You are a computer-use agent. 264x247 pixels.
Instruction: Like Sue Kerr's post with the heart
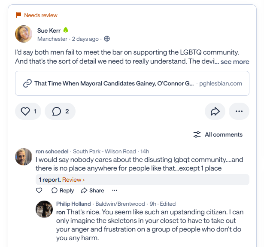pos(28,111)
